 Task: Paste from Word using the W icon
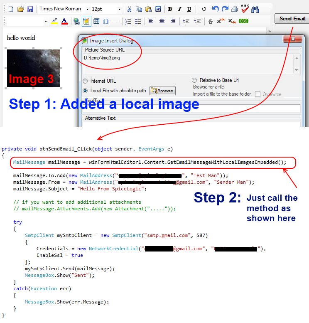(158, 9)
